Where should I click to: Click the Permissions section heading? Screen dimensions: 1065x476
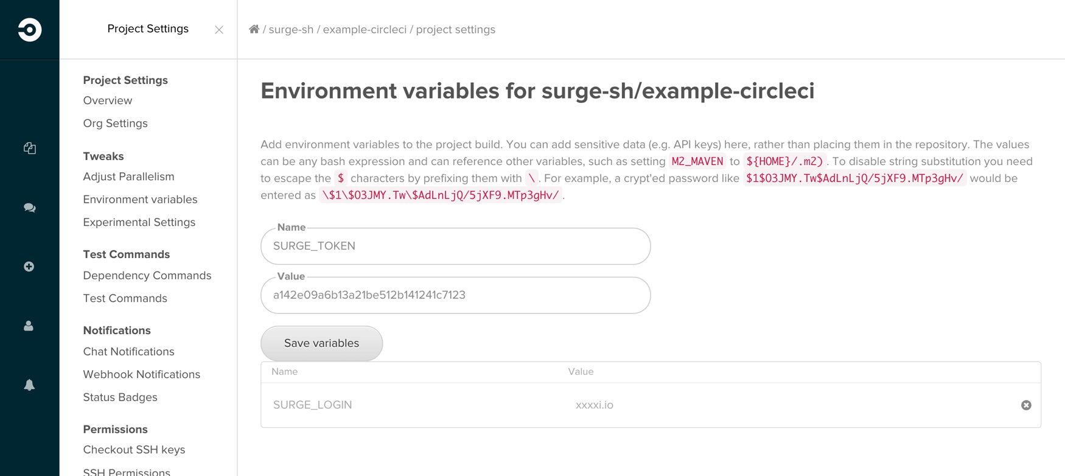[116, 429]
